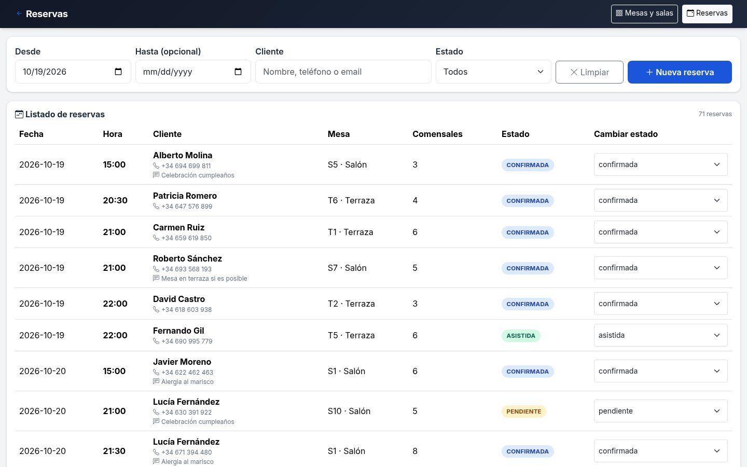Open status dropdown for David Castro
747x467 pixels.
660,304
